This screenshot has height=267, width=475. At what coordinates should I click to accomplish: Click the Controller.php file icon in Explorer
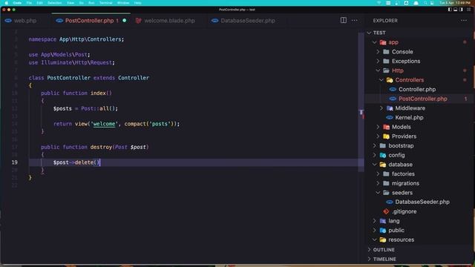tap(393, 89)
